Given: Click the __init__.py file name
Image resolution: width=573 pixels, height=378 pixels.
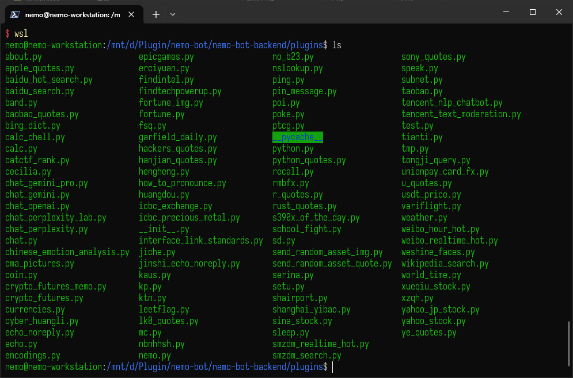Looking at the screenshot, I should [164, 229].
